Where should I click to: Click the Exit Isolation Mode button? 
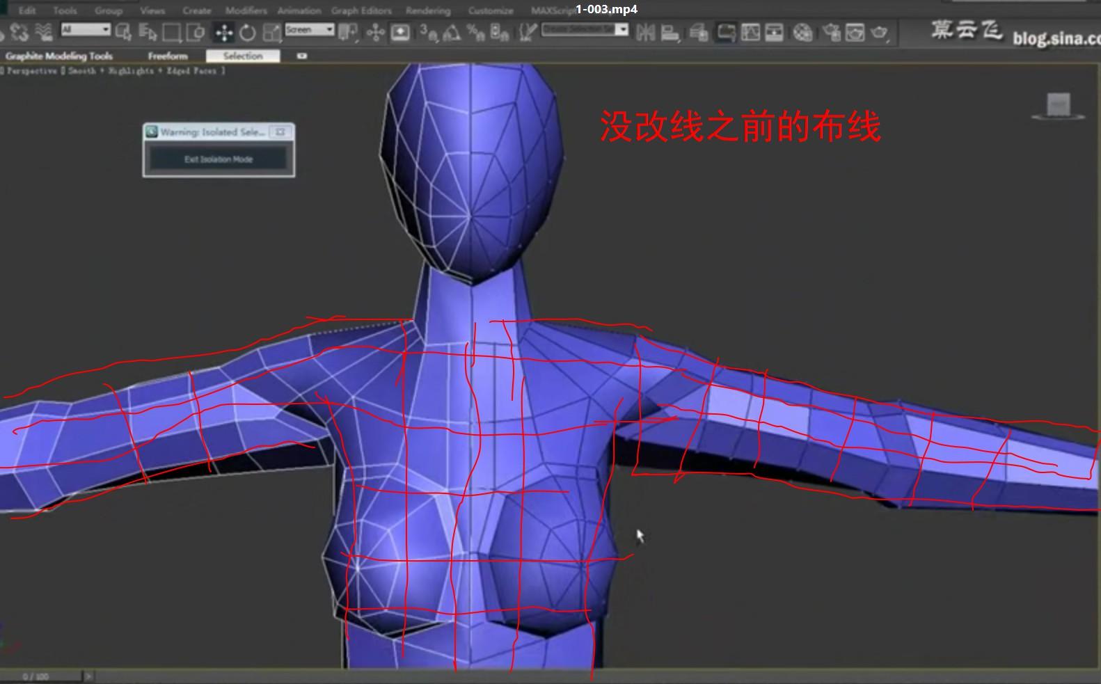pyautogui.click(x=219, y=159)
